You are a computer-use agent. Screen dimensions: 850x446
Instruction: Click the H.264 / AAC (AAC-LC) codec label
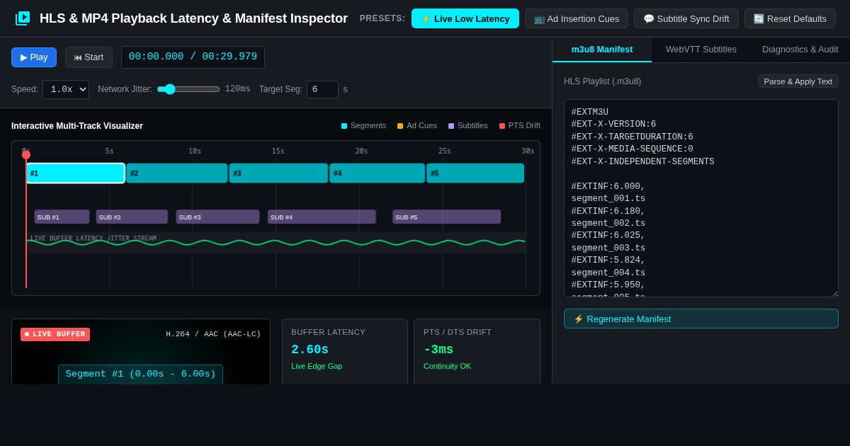pyautogui.click(x=213, y=334)
